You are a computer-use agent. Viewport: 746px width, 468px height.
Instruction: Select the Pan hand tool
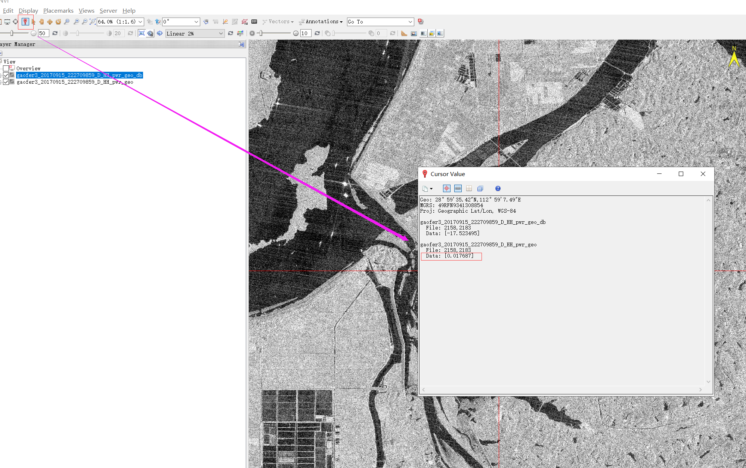(x=41, y=22)
